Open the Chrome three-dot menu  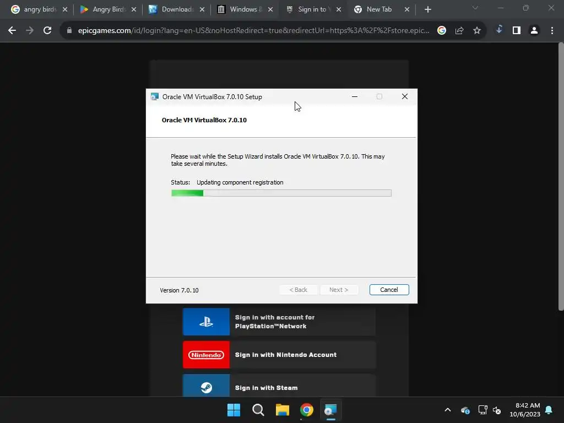(x=552, y=31)
